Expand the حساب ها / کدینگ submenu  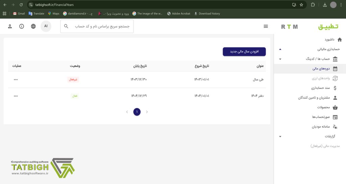pos(280,59)
